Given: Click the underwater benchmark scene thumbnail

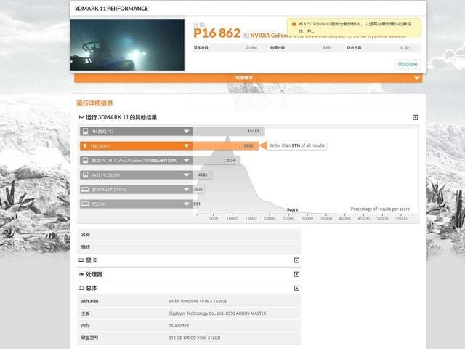Looking at the screenshot, I should coord(127,45).
